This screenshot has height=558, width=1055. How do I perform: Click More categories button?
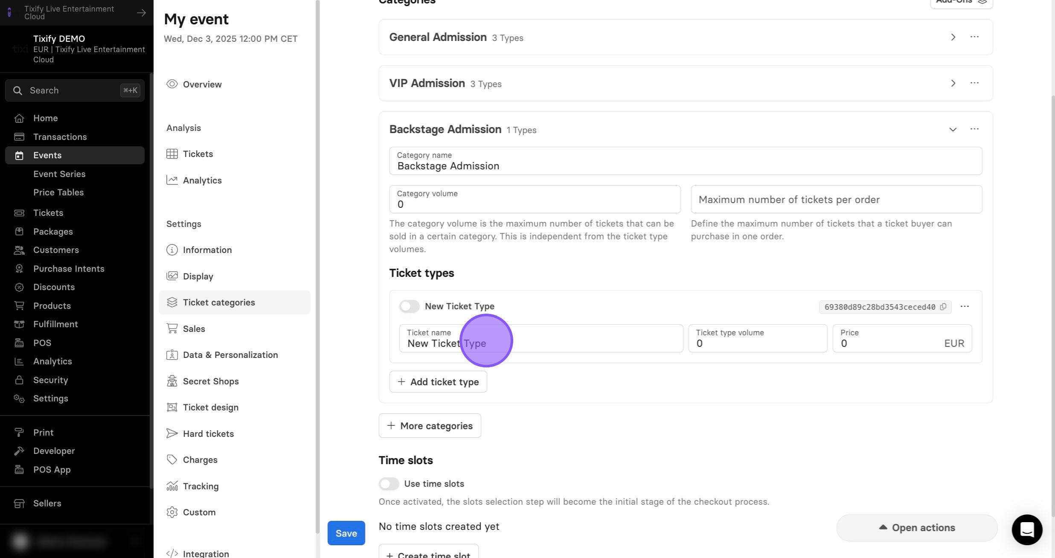[x=430, y=426]
